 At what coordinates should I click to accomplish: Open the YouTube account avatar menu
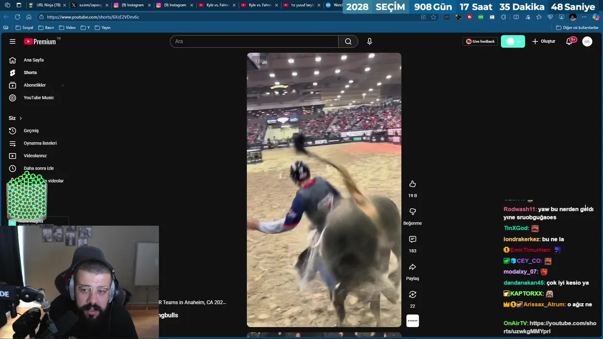coord(587,41)
